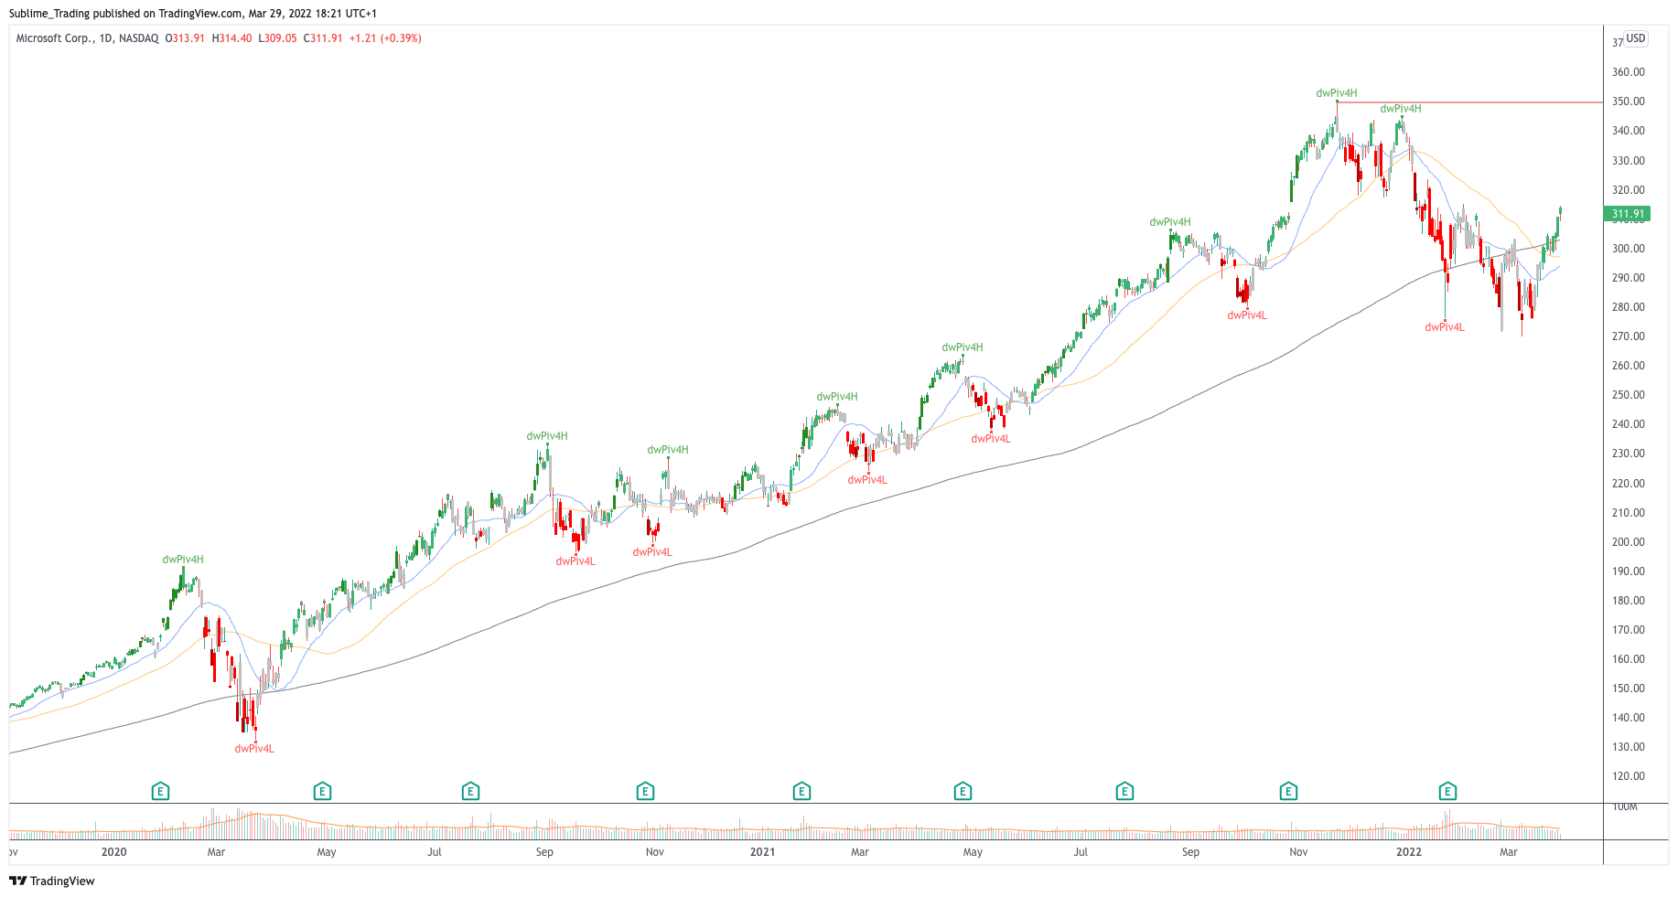Open the earnings marker before Nov 2021
The height and width of the screenshot is (897, 1678).
click(1288, 791)
